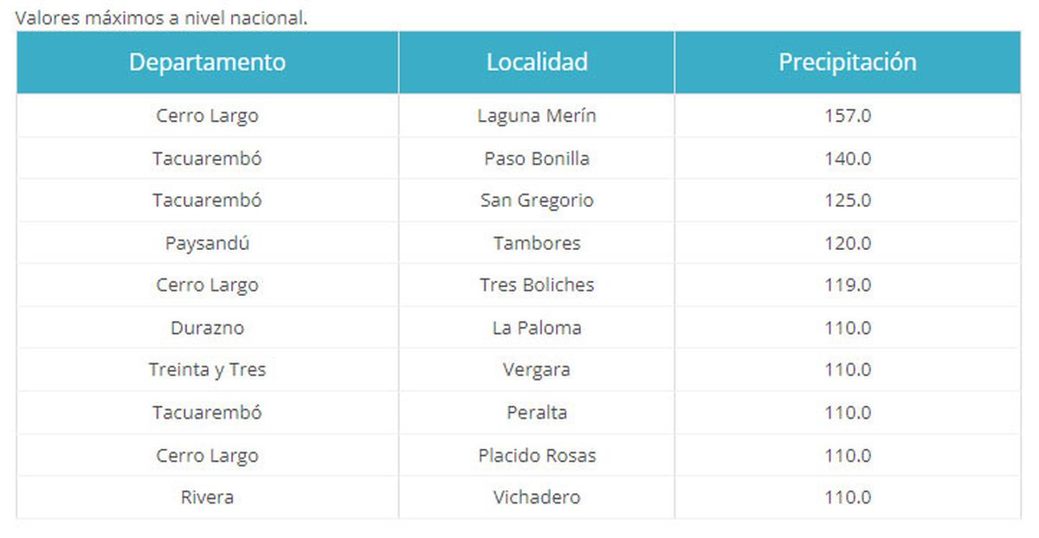1039x538 pixels.
Task: Click the Departamento column header
Action: [x=208, y=62]
